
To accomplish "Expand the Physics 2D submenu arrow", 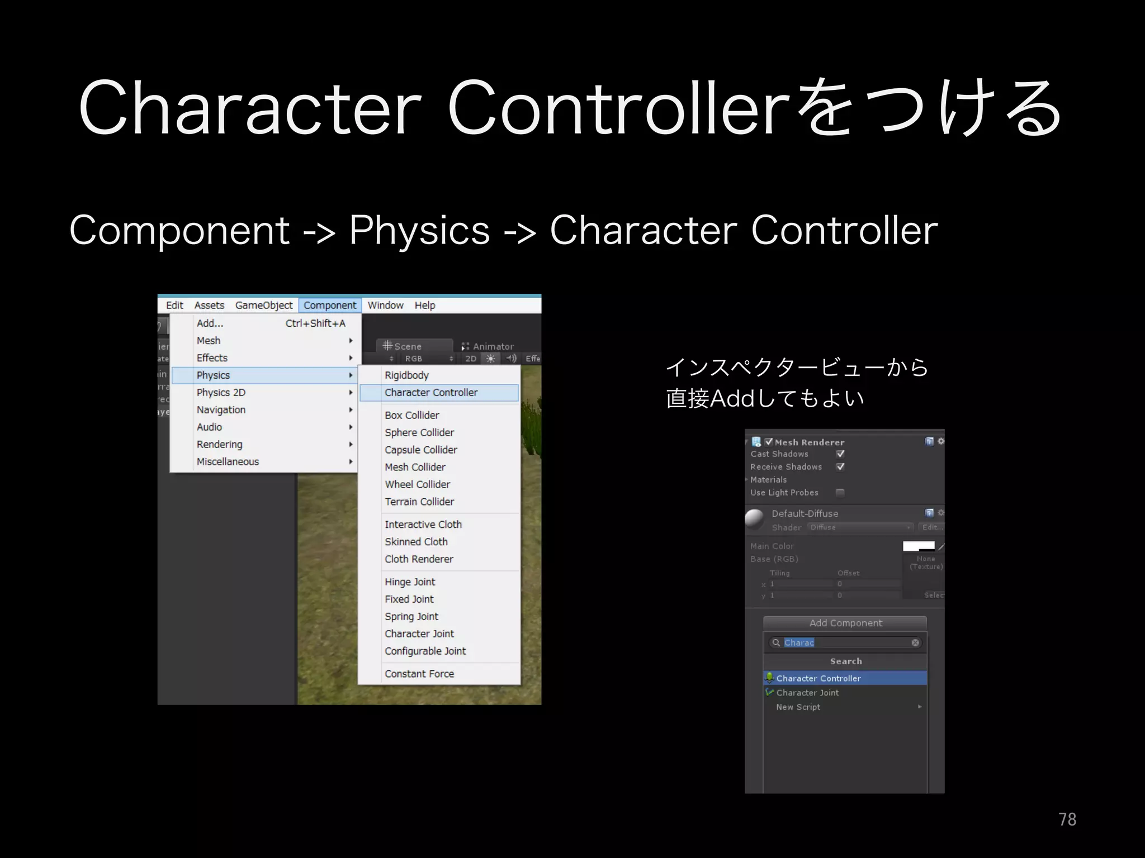I will pyautogui.click(x=351, y=393).
